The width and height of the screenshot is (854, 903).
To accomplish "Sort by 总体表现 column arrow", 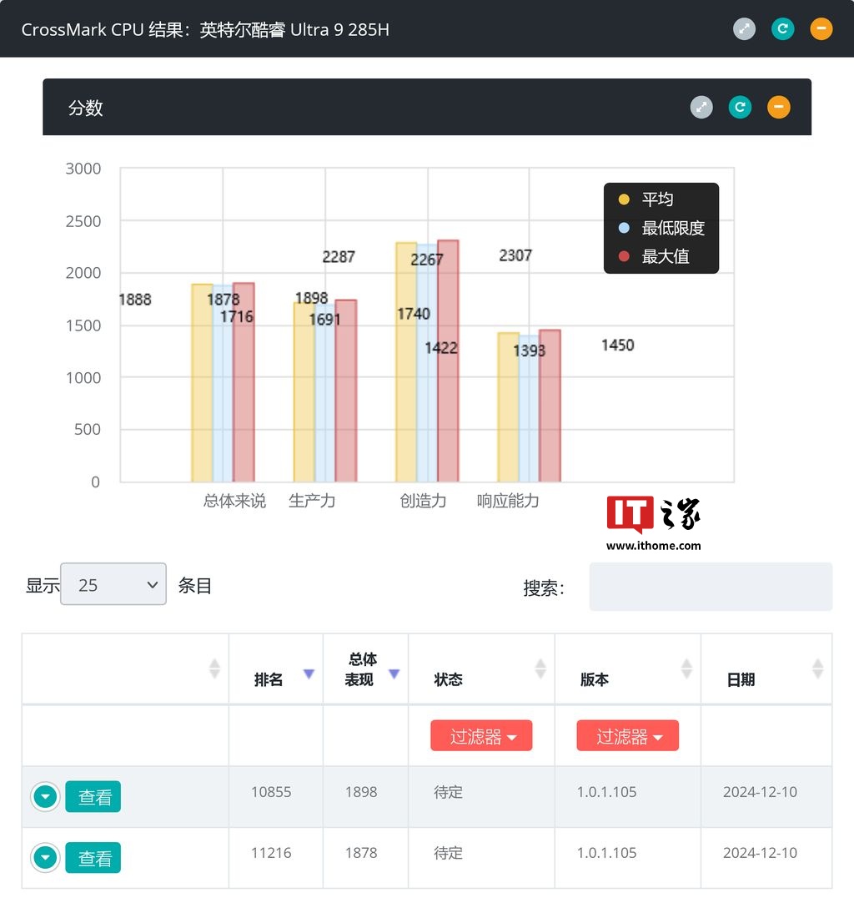I will pos(394,673).
